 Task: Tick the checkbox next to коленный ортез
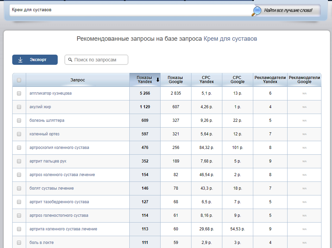pyautogui.click(x=19, y=134)
